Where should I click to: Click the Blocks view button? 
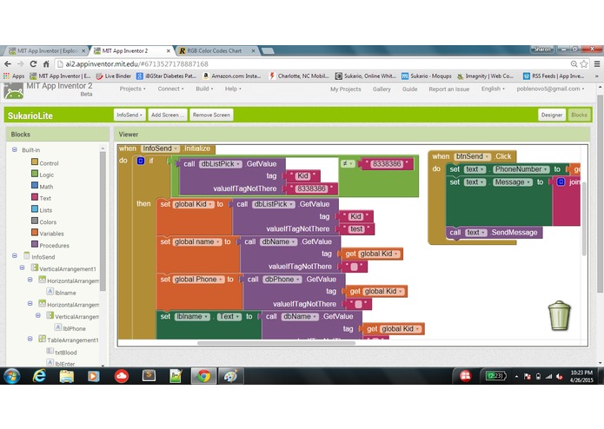click(x=579, y=115)
